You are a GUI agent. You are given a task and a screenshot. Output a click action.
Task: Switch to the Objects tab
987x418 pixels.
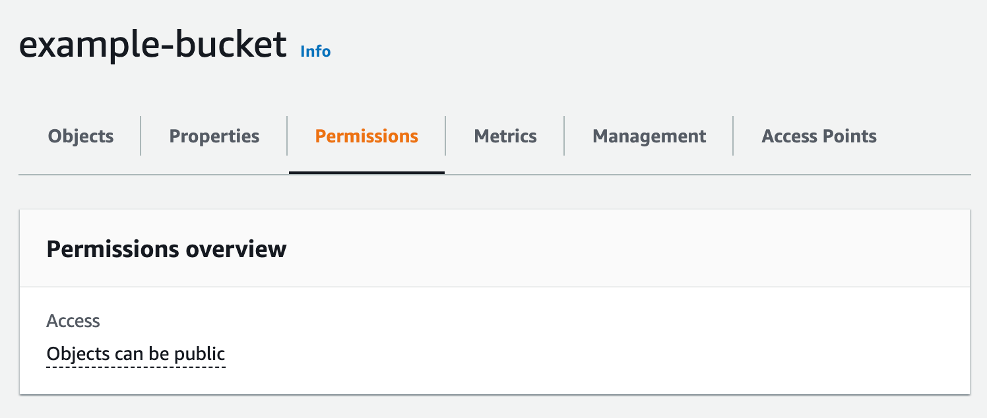(x=80, y=136)
